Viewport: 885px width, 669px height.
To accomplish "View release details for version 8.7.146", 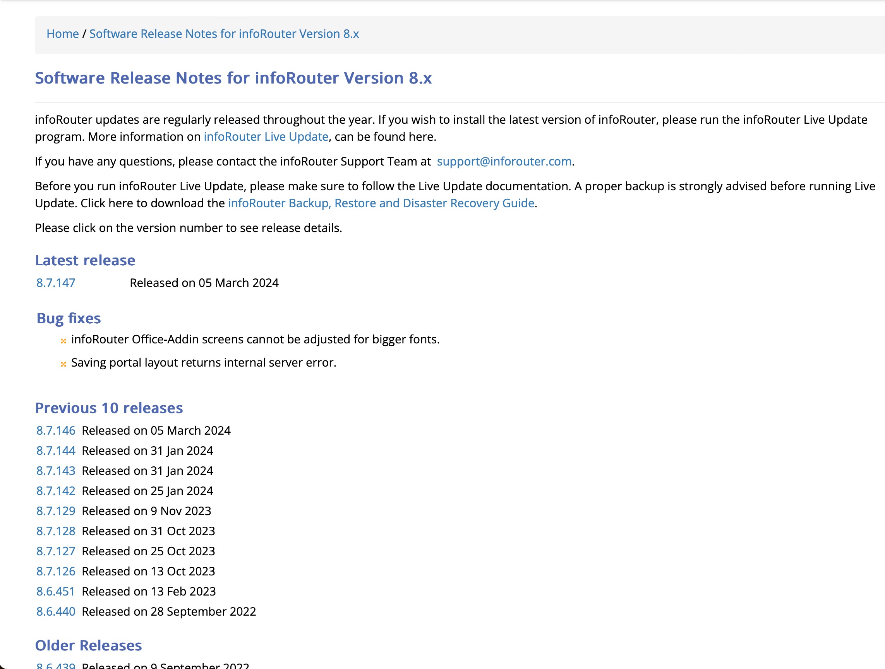I will [x=56, y=431].
